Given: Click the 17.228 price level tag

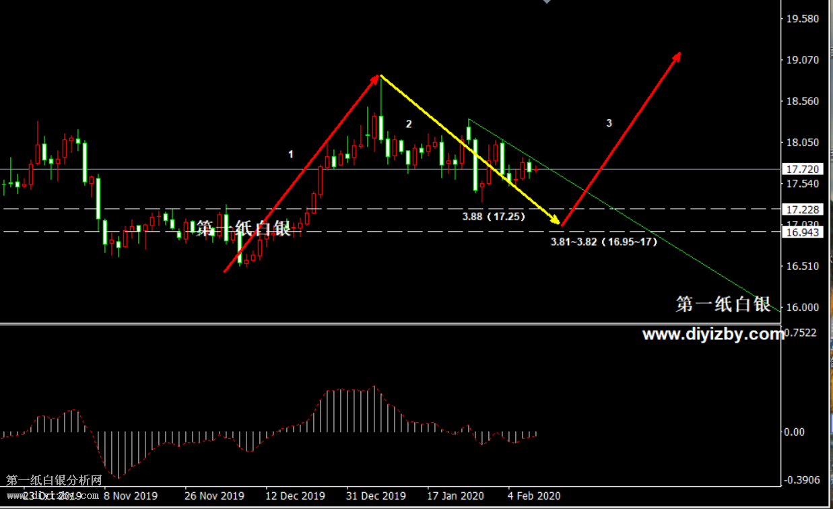Looking at the screenshot, I should (802, 210).
